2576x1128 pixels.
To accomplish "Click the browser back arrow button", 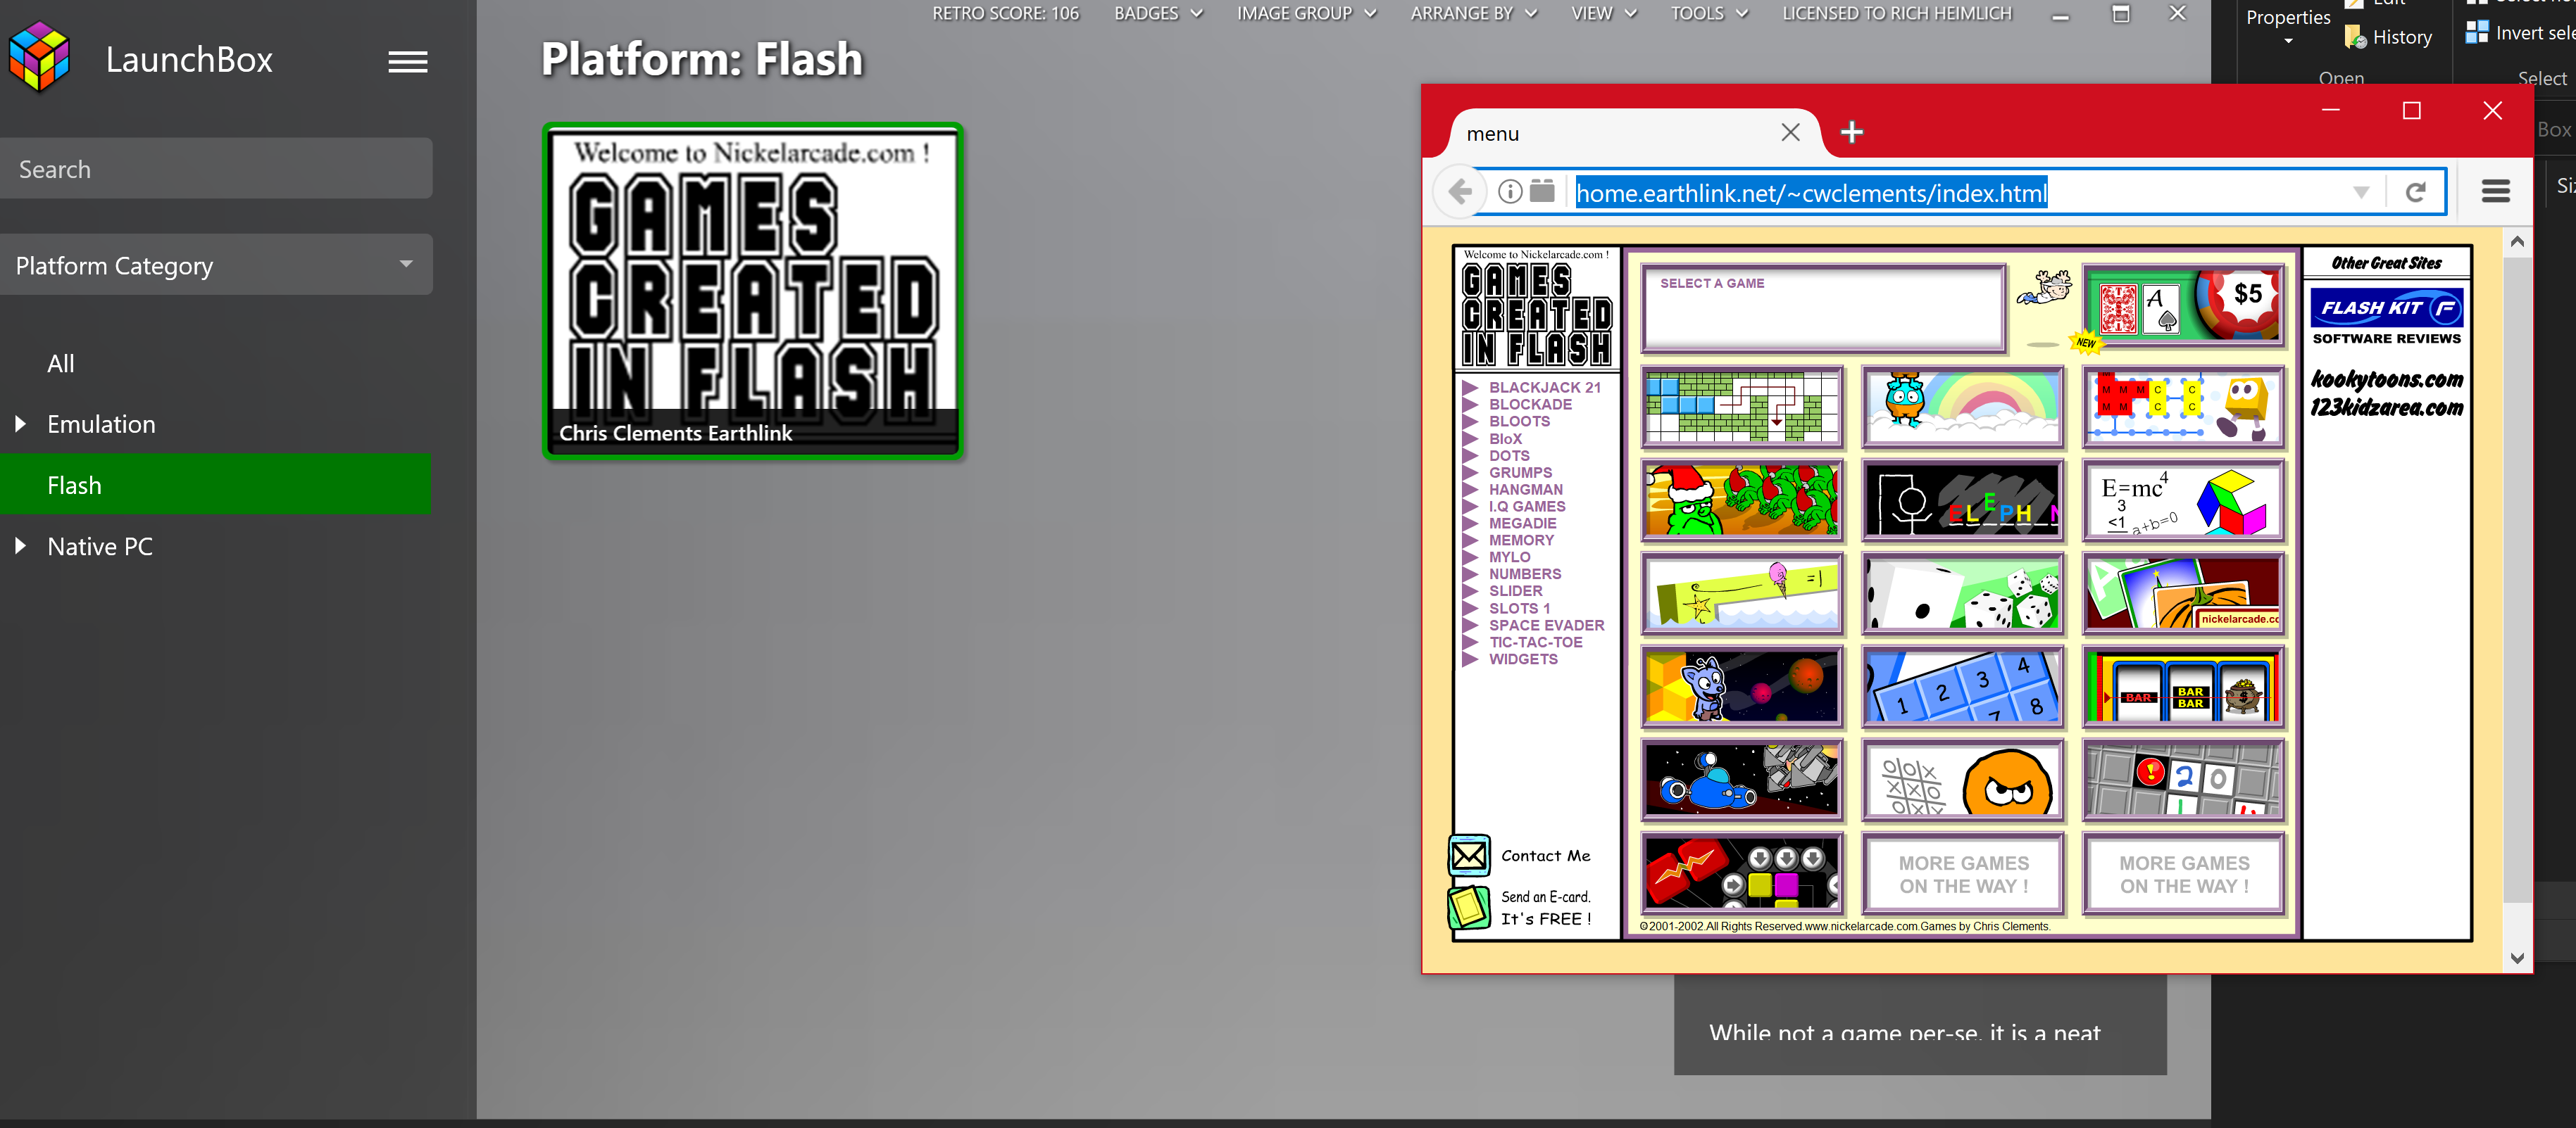I will point(1460,192).
